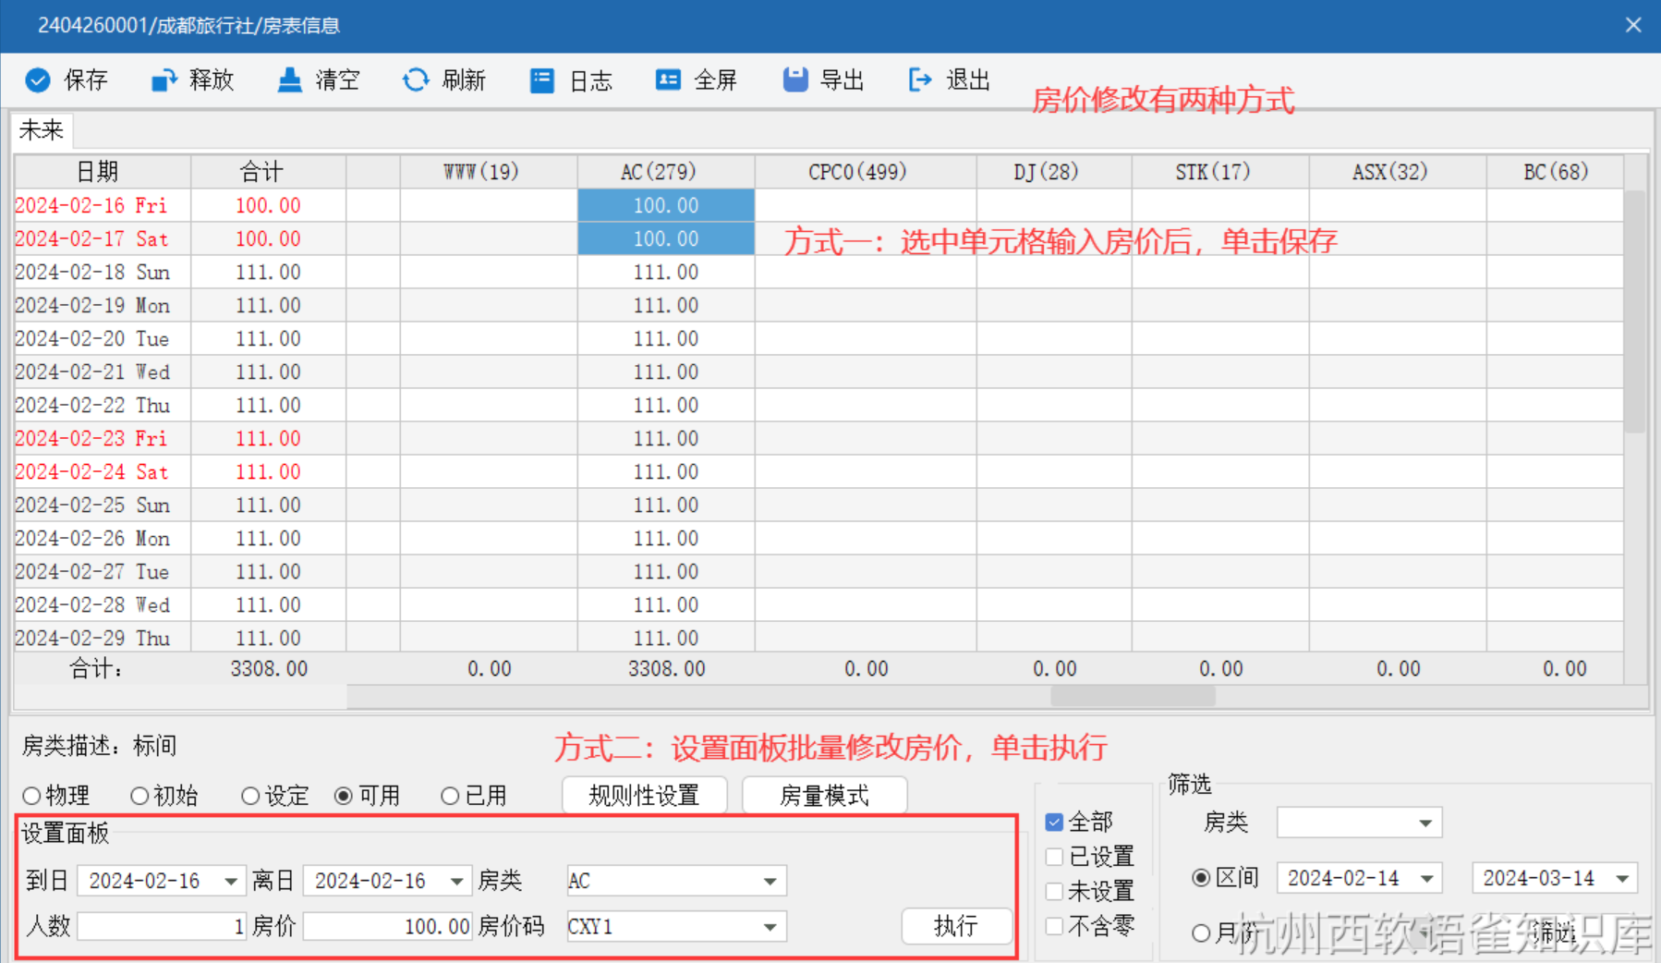The image size is (1661, 963).
Task: Select the 月份 radio button
Action: point(1201,933)
